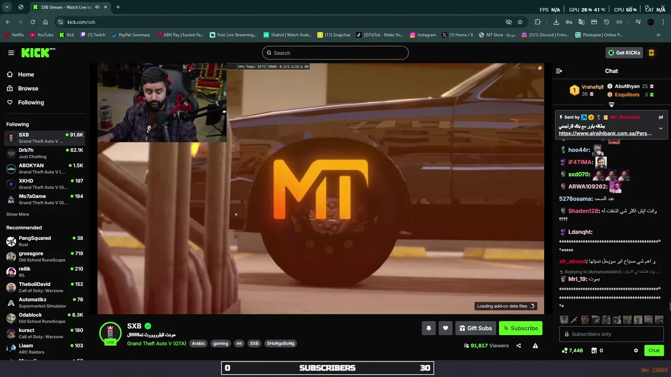
Task: Open the Photopea bookmark
Action: tap(599, 35)
